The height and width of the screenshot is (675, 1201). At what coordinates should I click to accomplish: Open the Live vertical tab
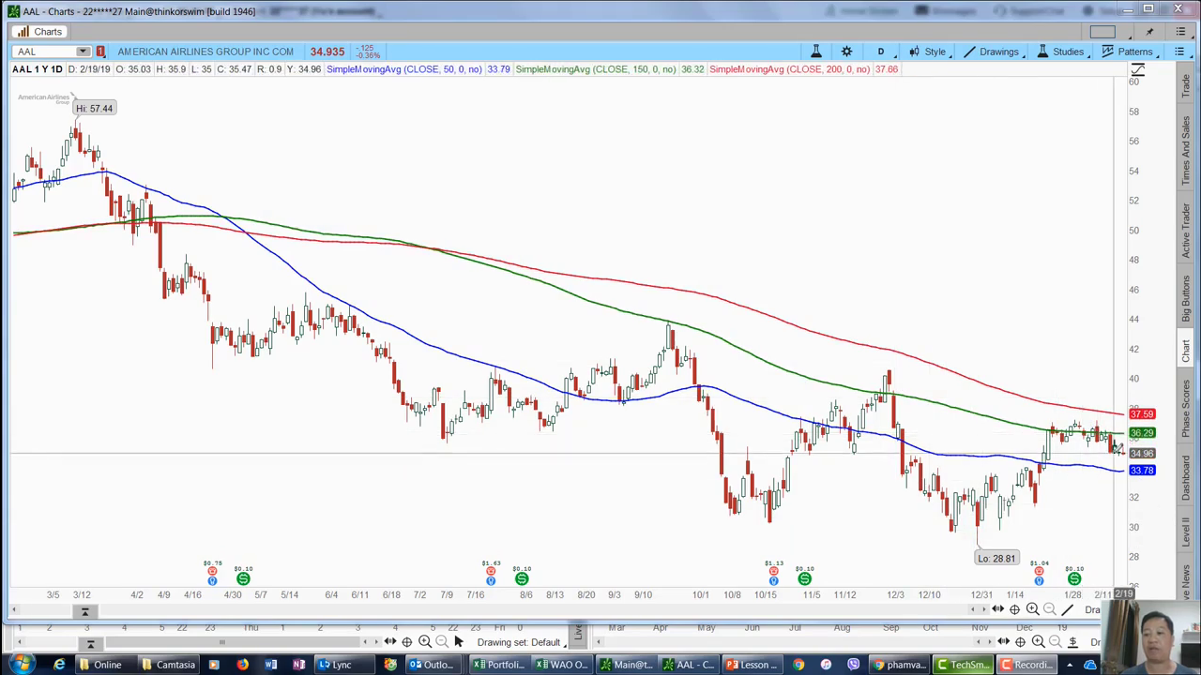point(578,634)
